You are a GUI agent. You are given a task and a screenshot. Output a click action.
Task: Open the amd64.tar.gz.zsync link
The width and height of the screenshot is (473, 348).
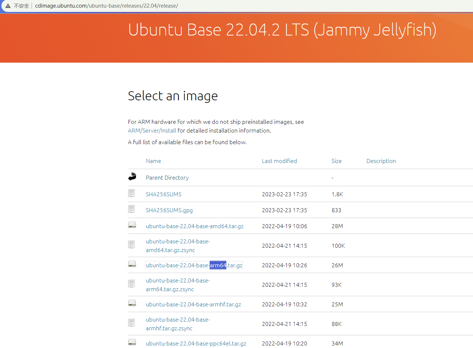pos(178,246)
